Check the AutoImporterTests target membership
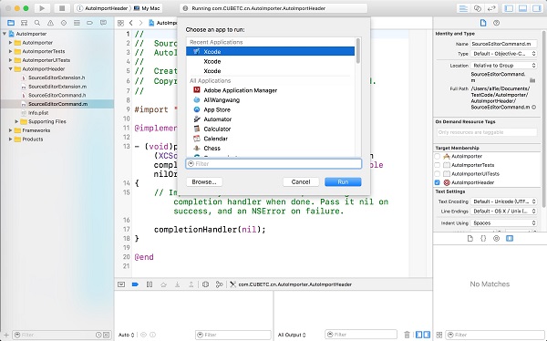The height and width of the screenshot is (341, 547). tap(438, 165)
